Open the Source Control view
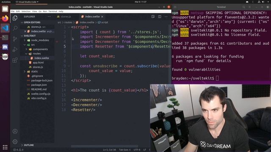271x152 pixels. (x=15, y=39)
